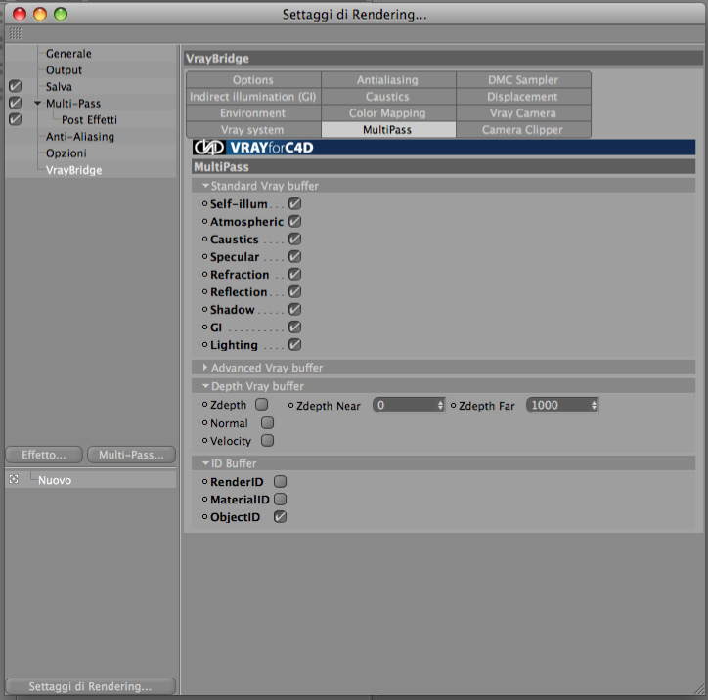Image resolution: width=708 pixels, height=700 pixels.
Task: Enable the Zdepth checkbox
Action: [261, 404]
